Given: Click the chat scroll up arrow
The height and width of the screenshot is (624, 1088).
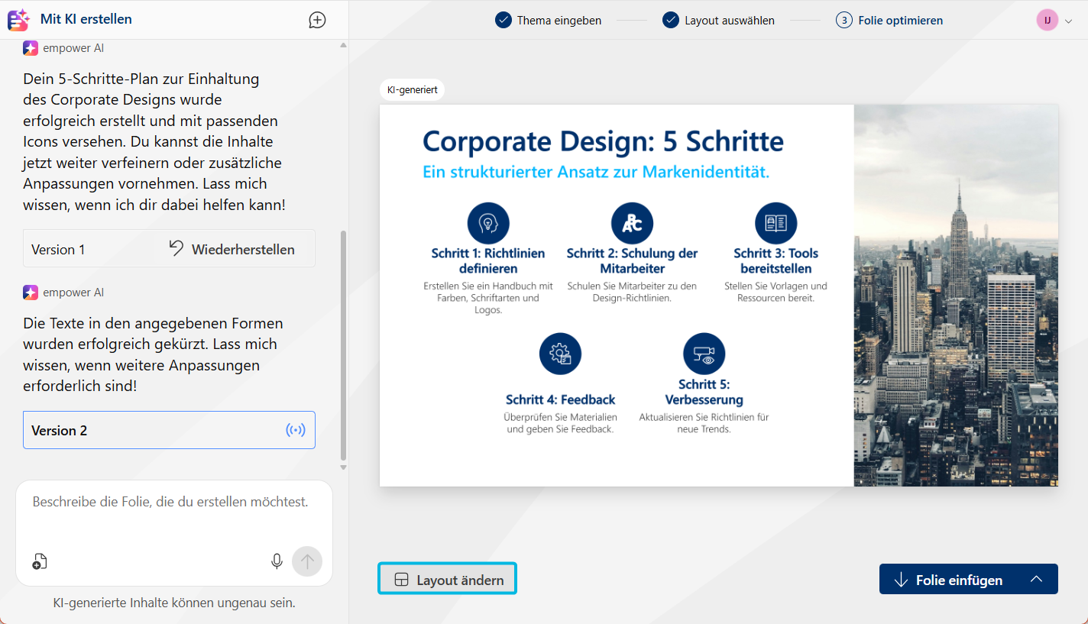Looking at the screenshot, I should tap(343, 46).
